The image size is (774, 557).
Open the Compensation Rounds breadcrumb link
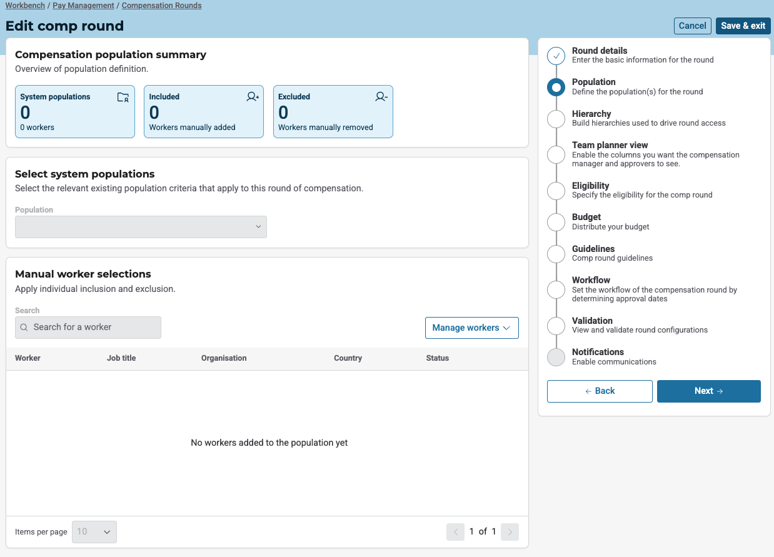pyautogui.click(x=161, y=6)
